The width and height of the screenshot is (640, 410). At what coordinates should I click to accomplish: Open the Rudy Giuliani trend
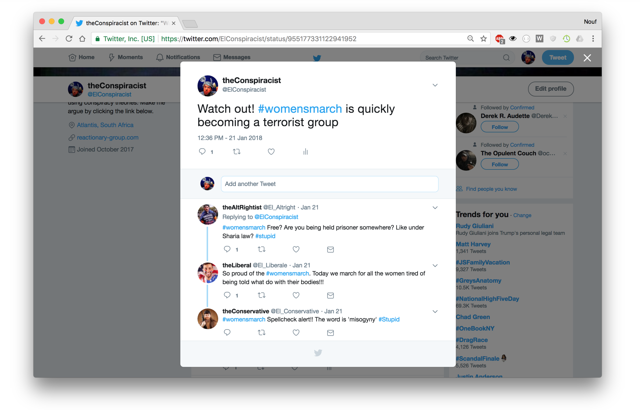[474, 226]
